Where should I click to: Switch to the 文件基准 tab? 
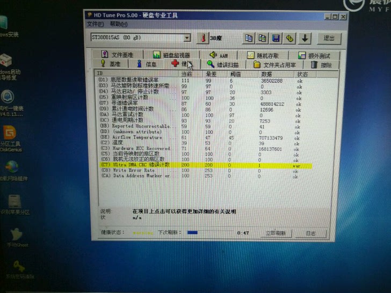(118, 55)
